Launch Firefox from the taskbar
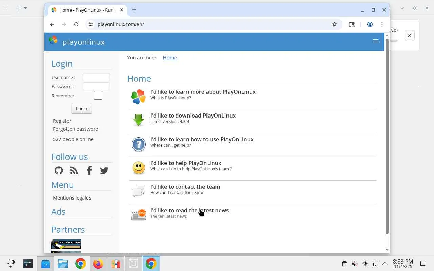The height and width of the screenshot is (271, 434). 98,264
